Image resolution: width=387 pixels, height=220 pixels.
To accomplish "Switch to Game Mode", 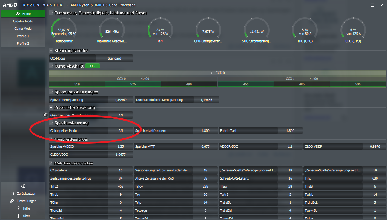I will coord(23,29).
